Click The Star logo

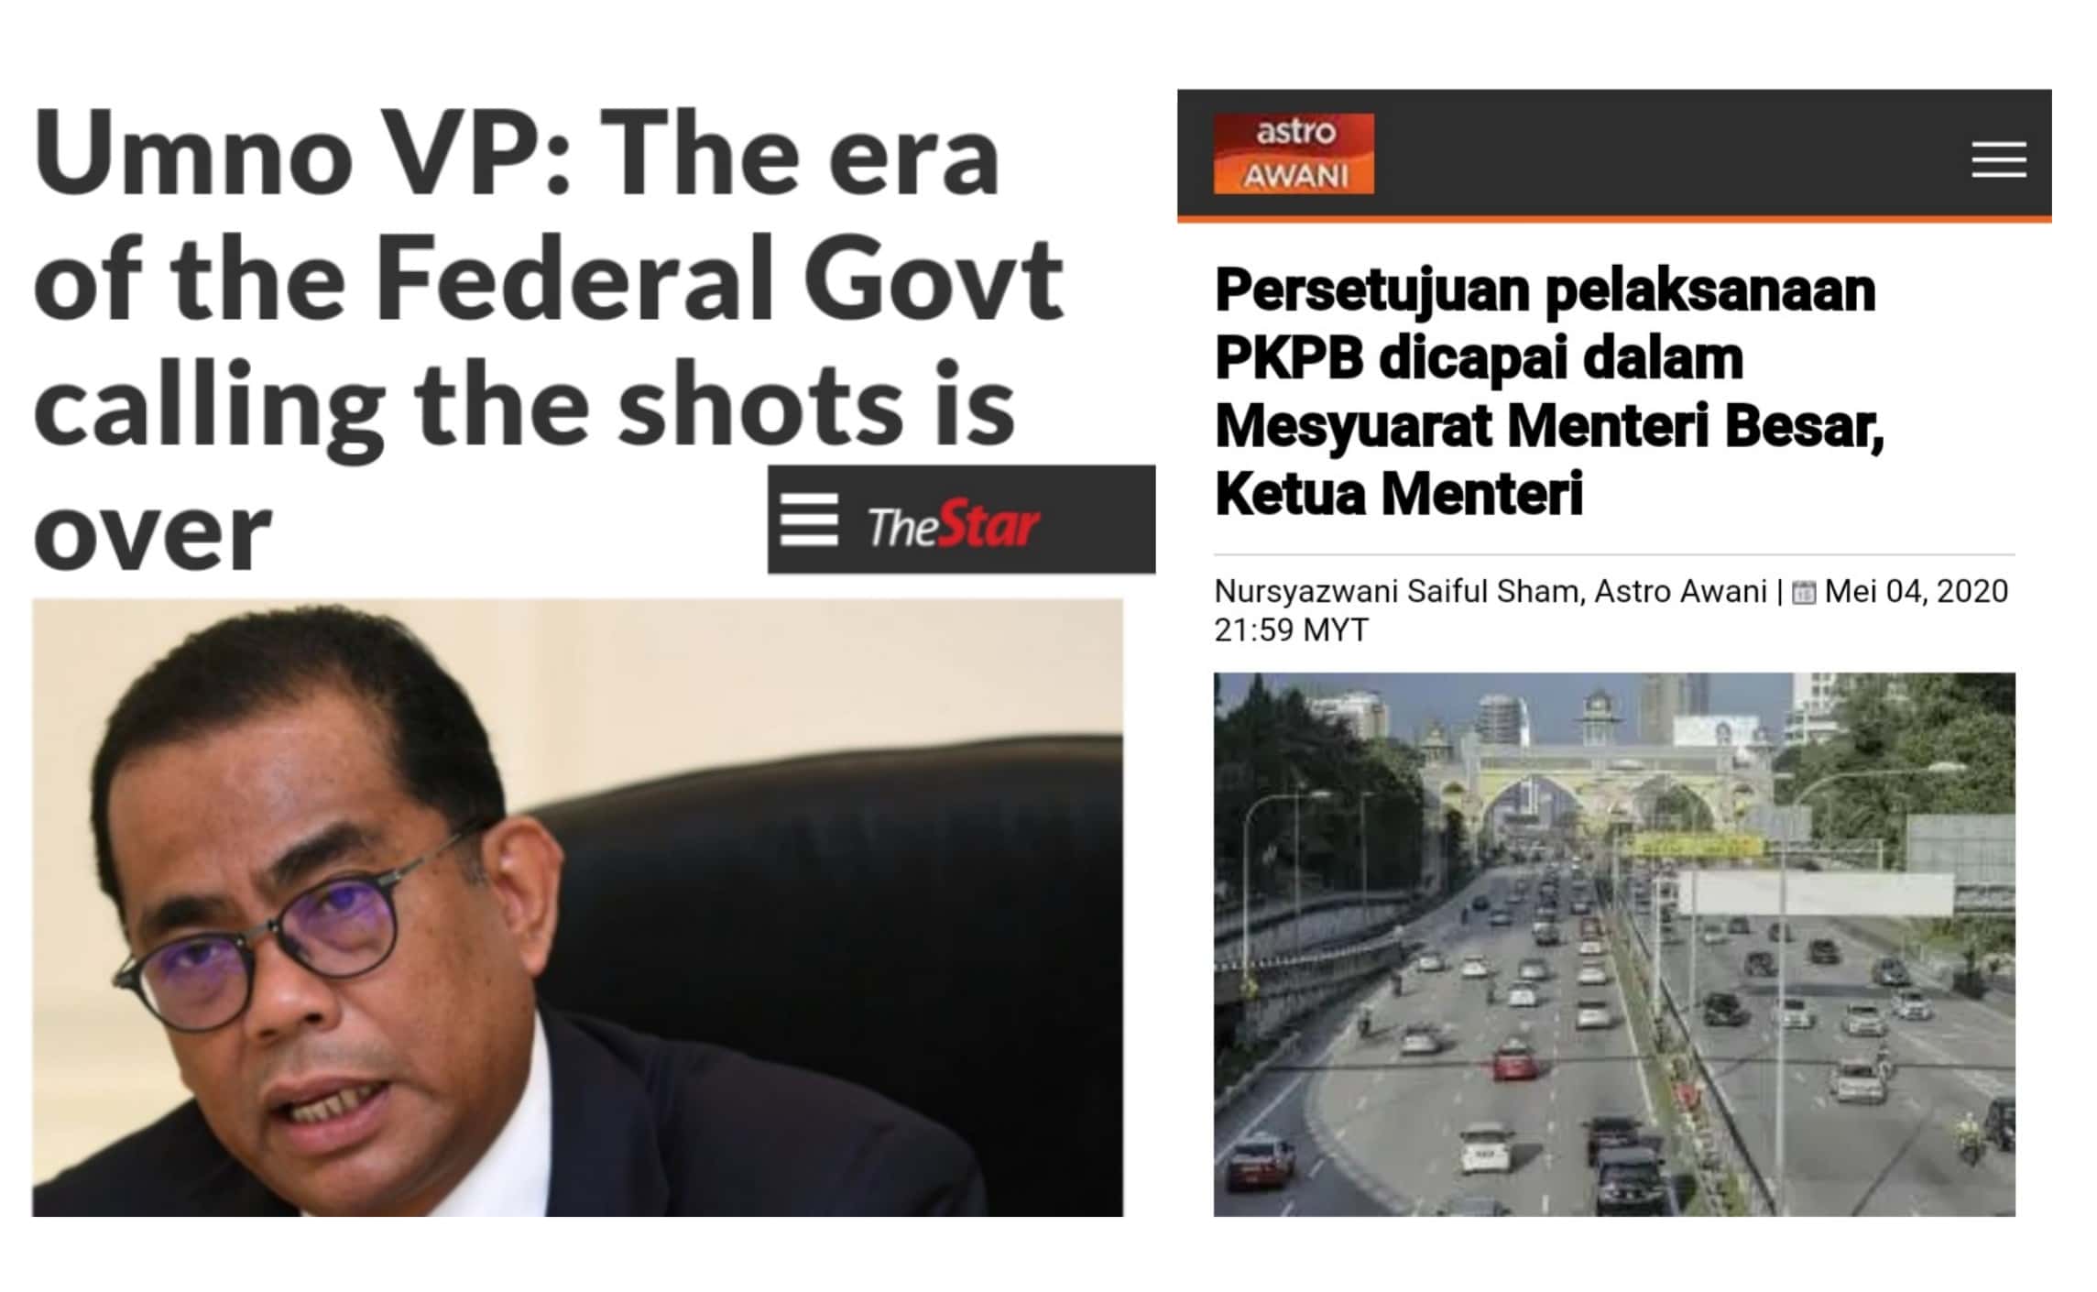point(953,525)
